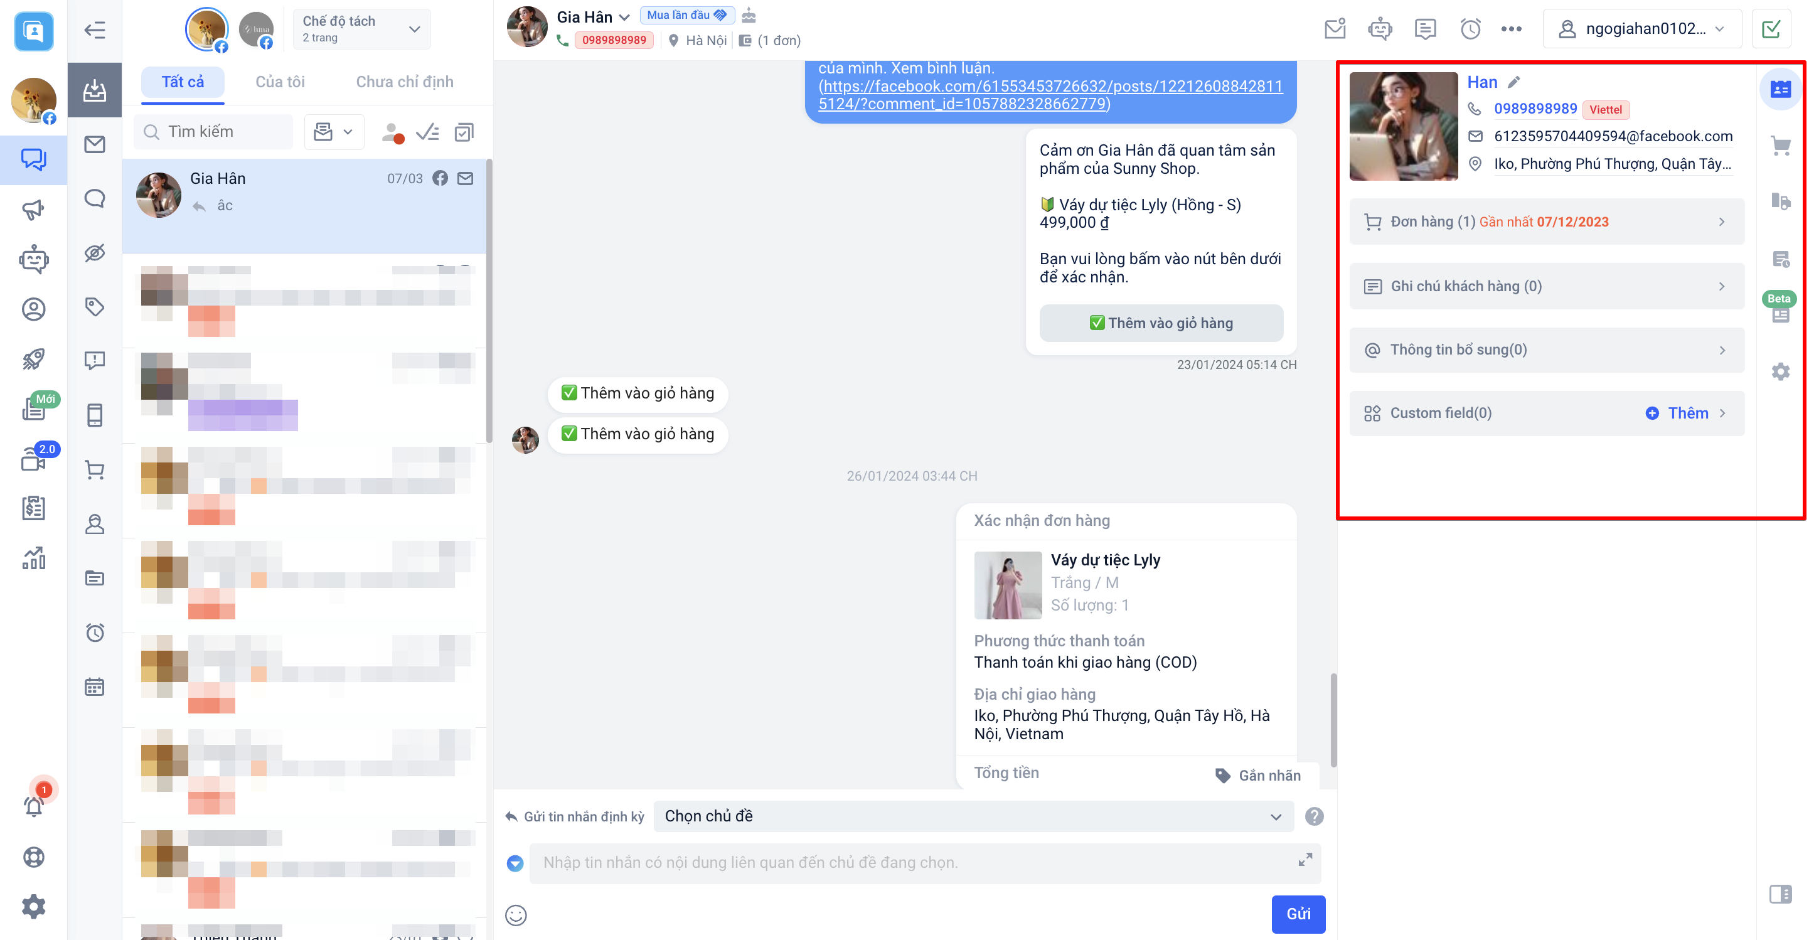Screen dimensions: 1809x940
Task: Click the tag icon in the second sidebar
Action: [94, 306]
